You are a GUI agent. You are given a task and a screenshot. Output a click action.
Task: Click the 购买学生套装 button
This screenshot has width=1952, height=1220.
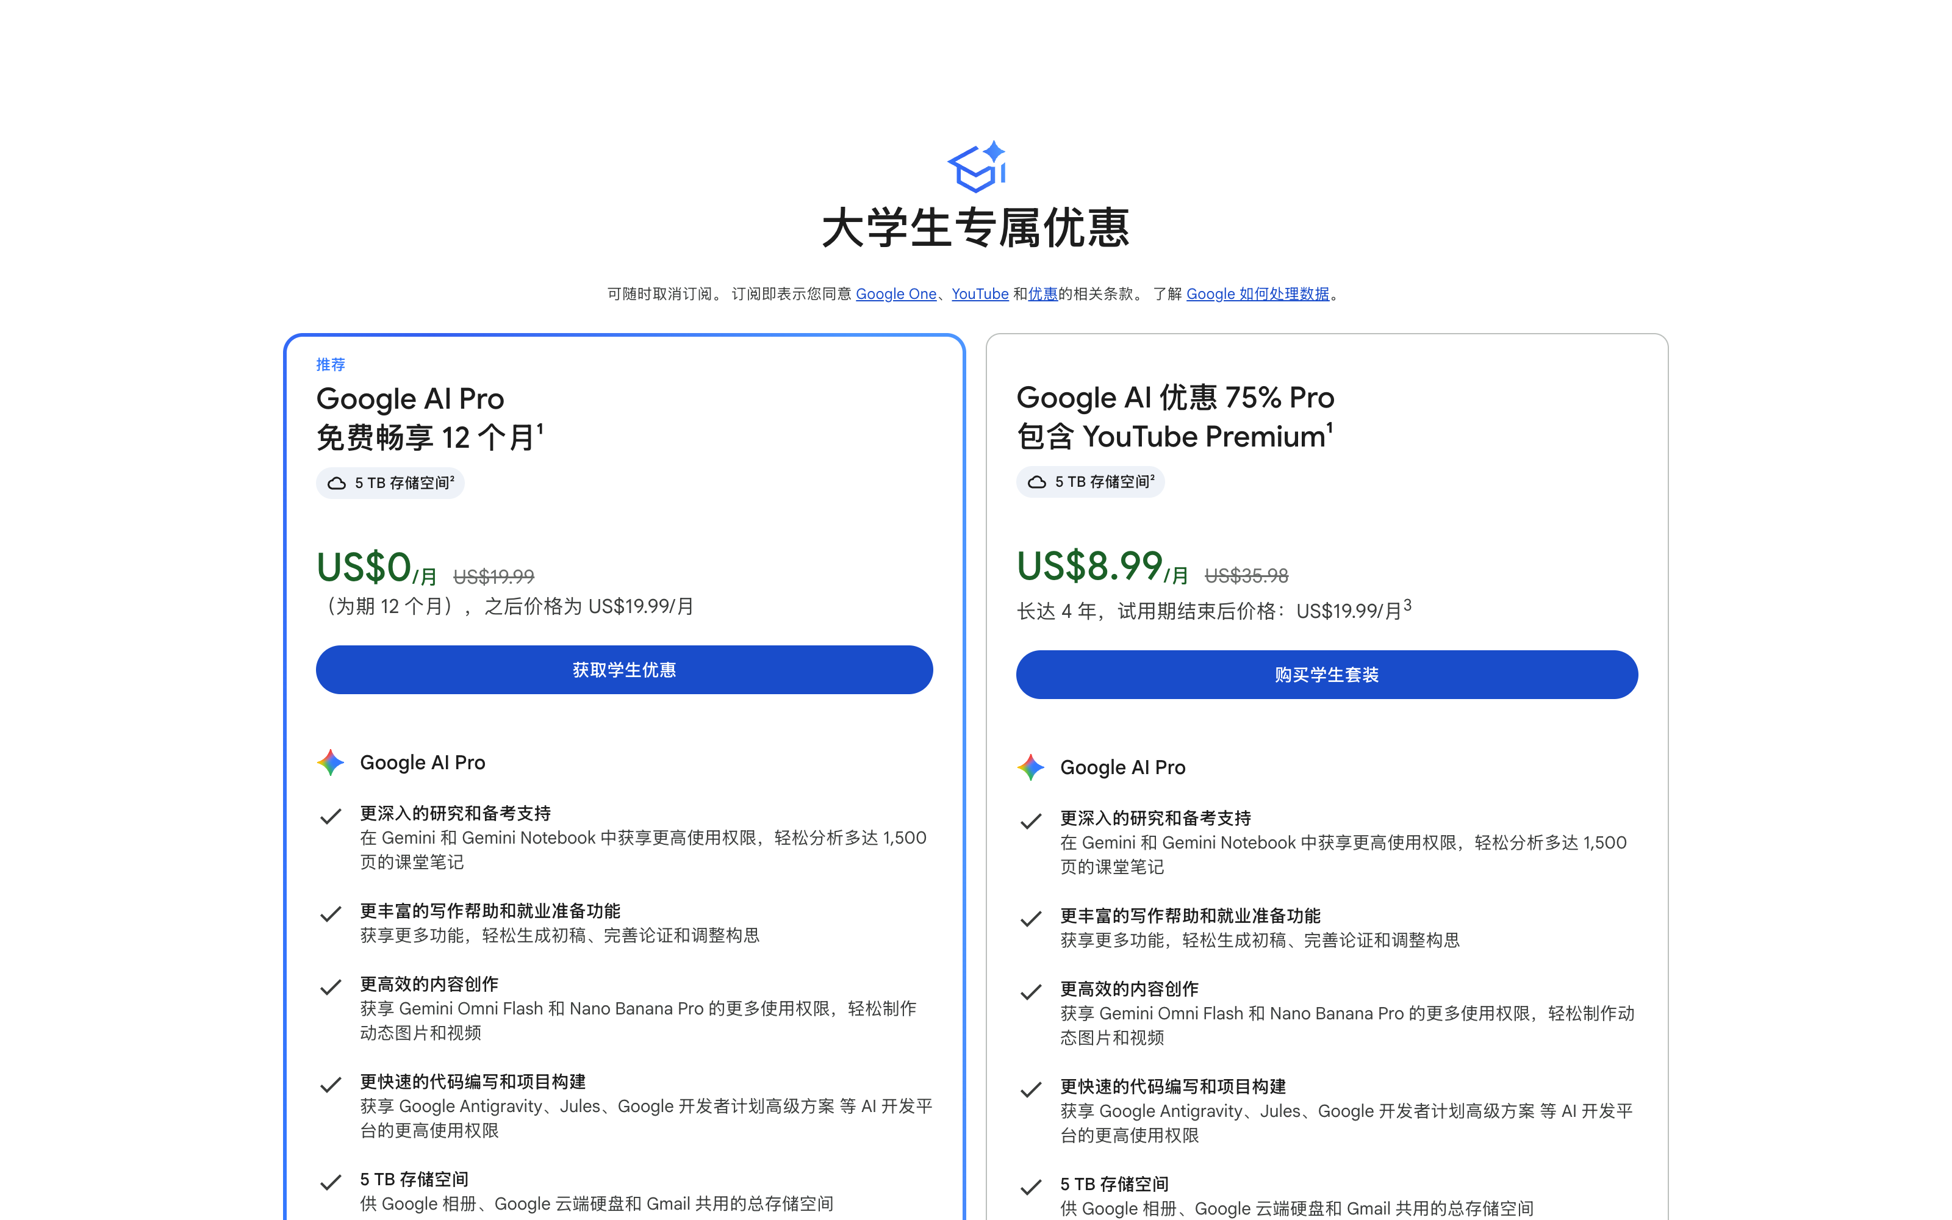point(1327,675)
